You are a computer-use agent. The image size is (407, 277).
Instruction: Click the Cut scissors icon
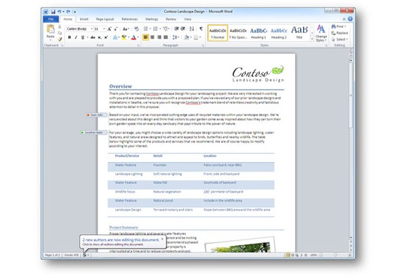pyautogui.click(x=60, y=26)
